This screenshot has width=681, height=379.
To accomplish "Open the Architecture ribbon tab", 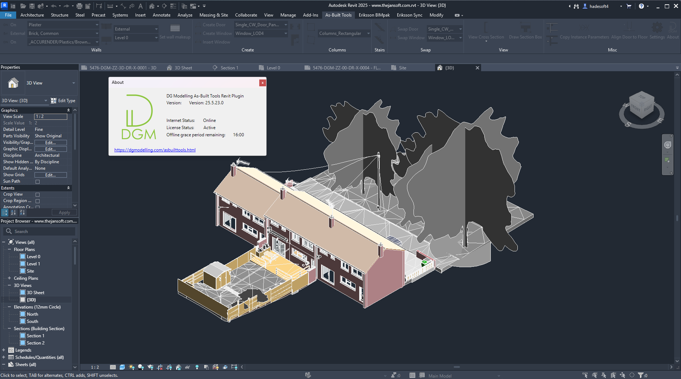I will [x=32, y=15].
